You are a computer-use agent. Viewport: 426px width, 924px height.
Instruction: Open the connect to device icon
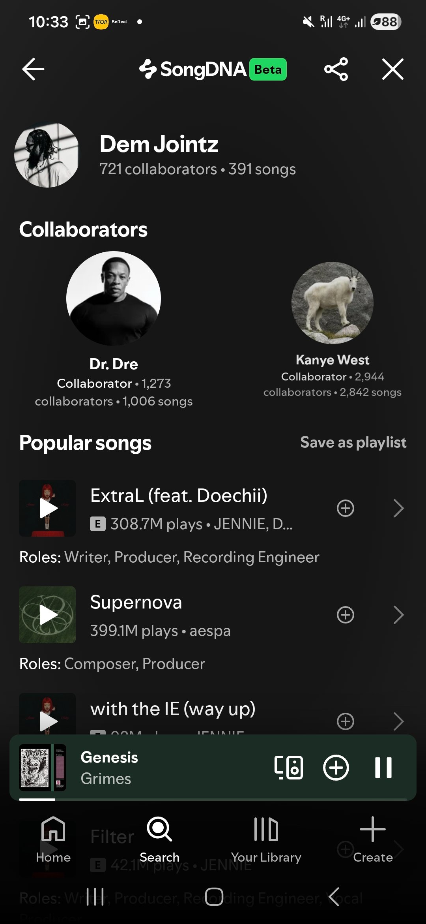(x=289, y=768)
